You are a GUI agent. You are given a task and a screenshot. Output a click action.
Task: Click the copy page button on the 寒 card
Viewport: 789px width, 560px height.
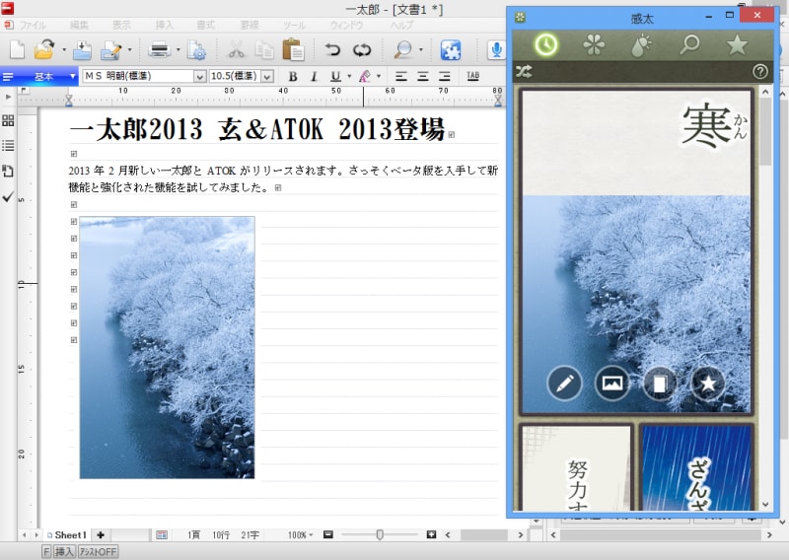click(x=660, y=384)
